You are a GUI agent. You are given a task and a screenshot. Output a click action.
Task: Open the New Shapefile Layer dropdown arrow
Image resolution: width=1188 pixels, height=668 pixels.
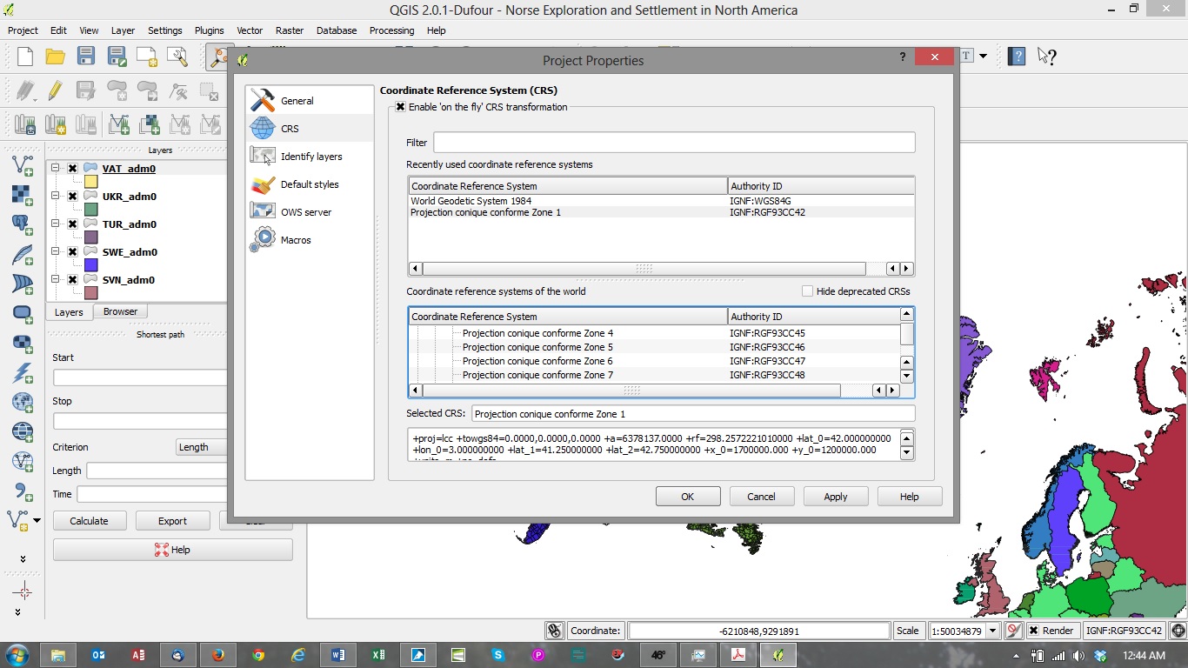pyautogui.click(x=37, y=520)
